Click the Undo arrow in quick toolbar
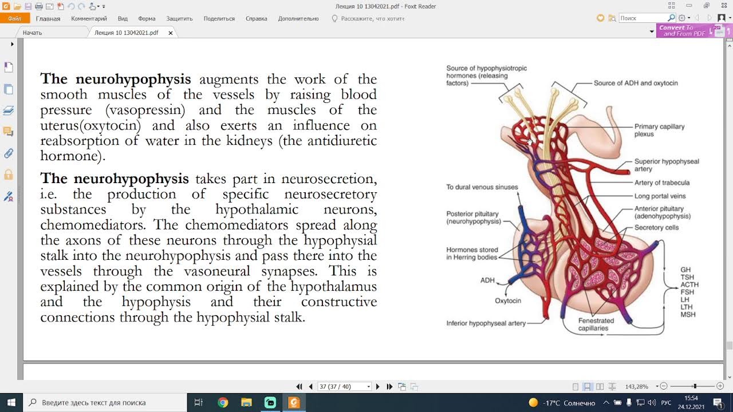Screen dimensions: 733x412 click(71, 6)
